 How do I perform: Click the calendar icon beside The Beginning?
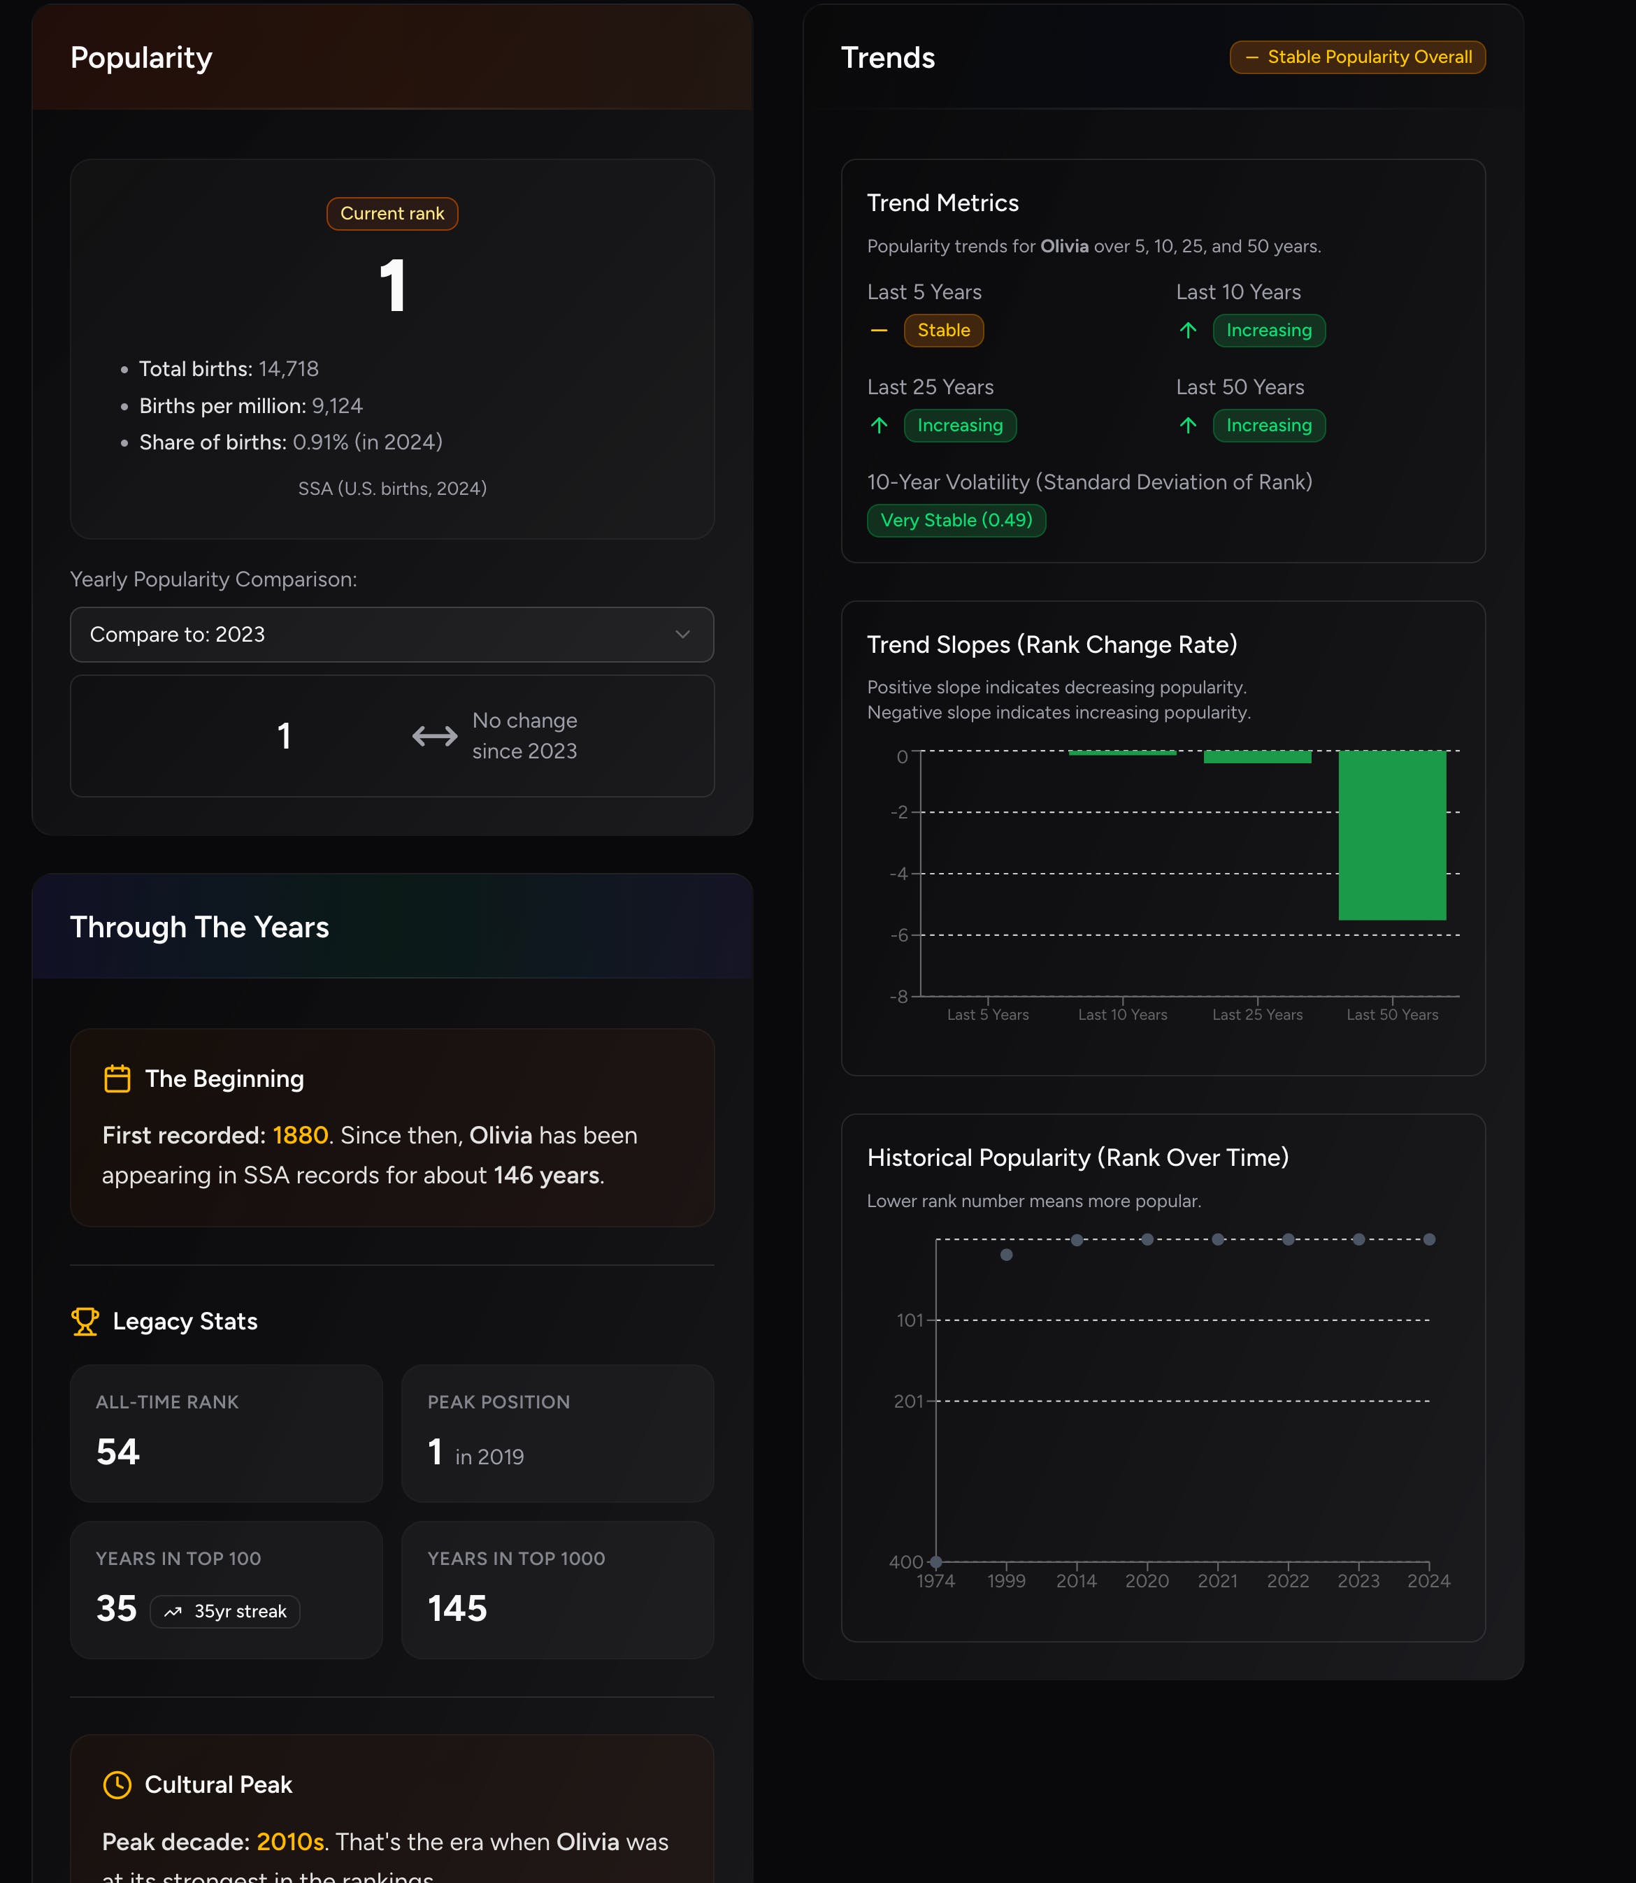point(117,1079)
